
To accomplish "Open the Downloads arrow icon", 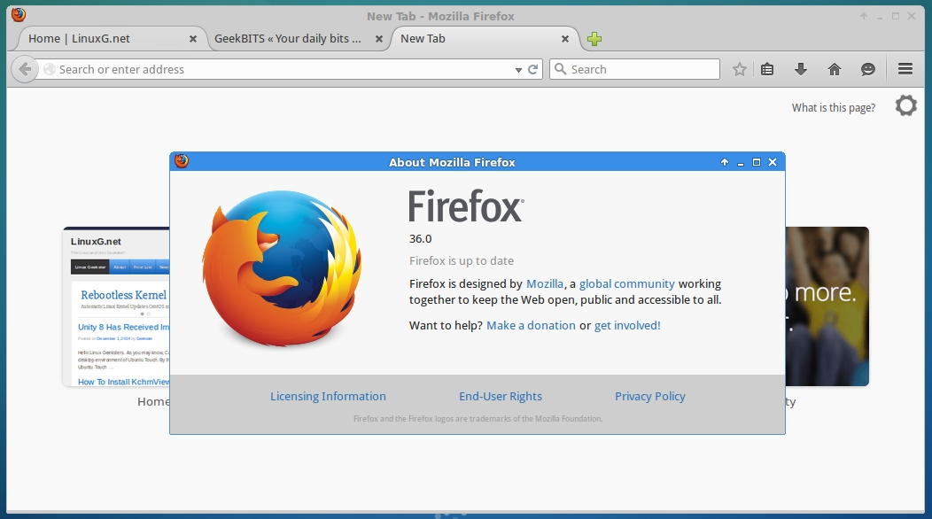I will (x=801, y=70).
